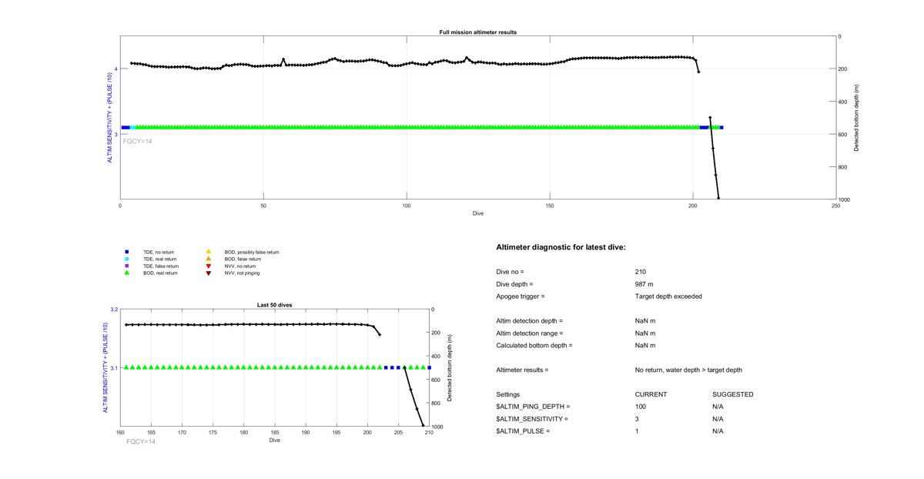924x479 pixels.
Task: Click the cyan square TDE real return marker
Action: 127,259
